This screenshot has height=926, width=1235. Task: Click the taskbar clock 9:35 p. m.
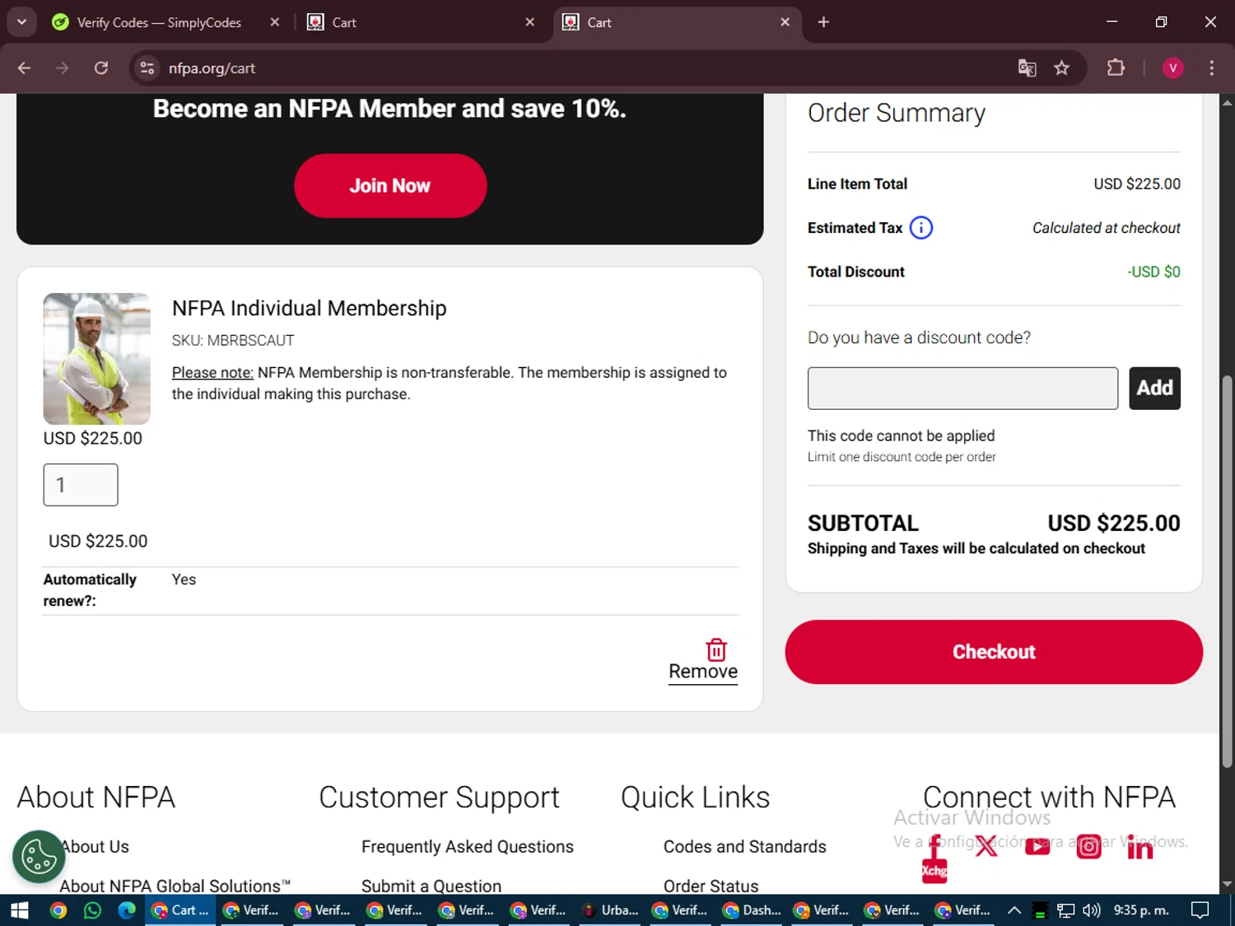tap(1141, 910)
